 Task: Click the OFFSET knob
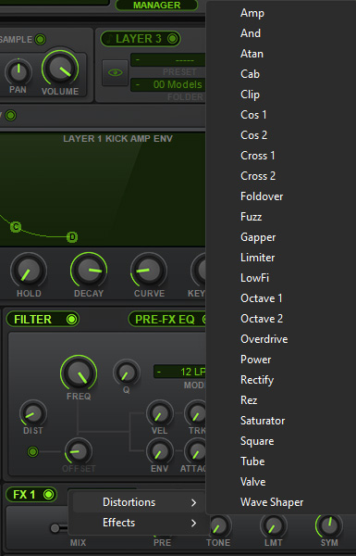coord(79,451)
